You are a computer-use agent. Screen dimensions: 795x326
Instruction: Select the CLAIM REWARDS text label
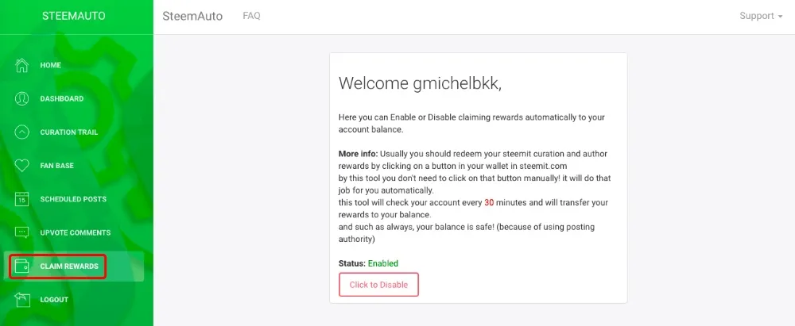coord(69,267)
